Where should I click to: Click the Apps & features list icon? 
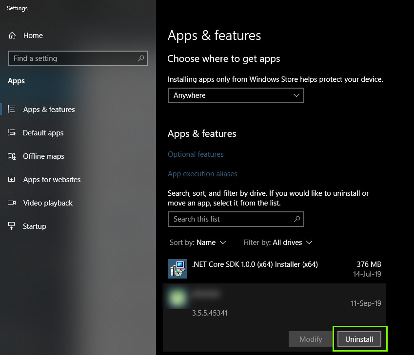click(11, 109)
